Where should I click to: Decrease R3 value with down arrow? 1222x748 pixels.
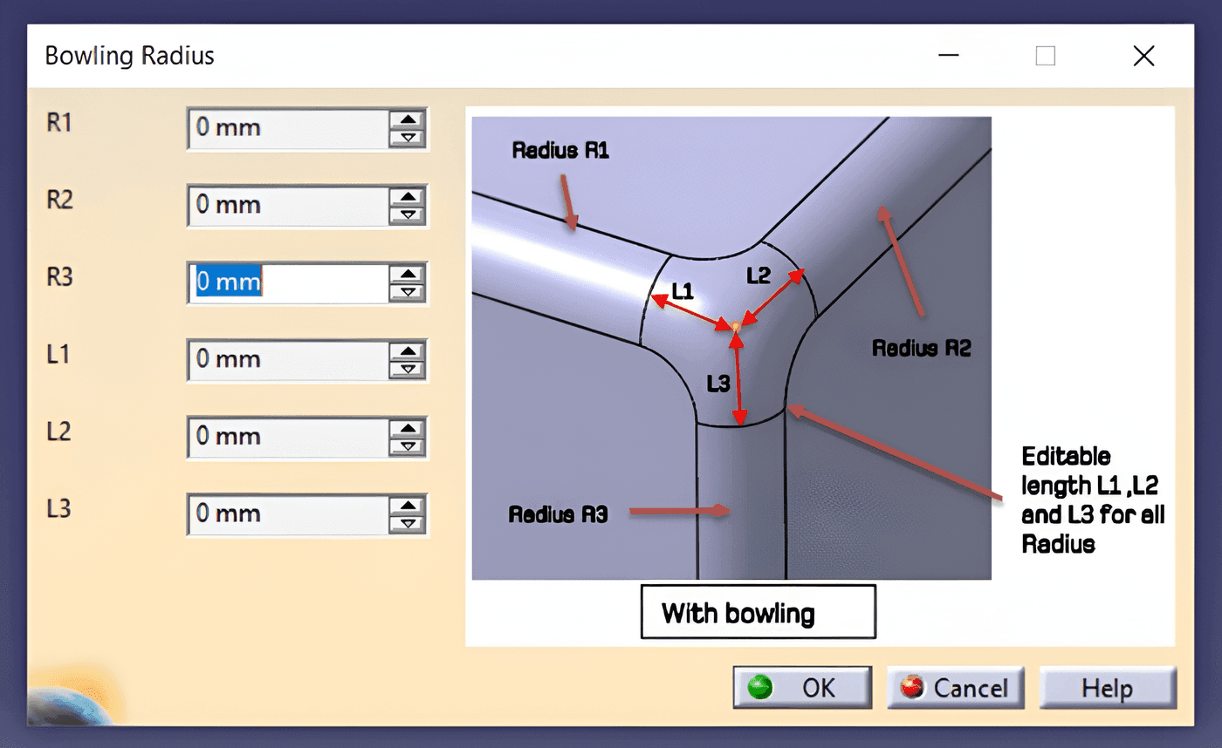click(x=407, y=291)
